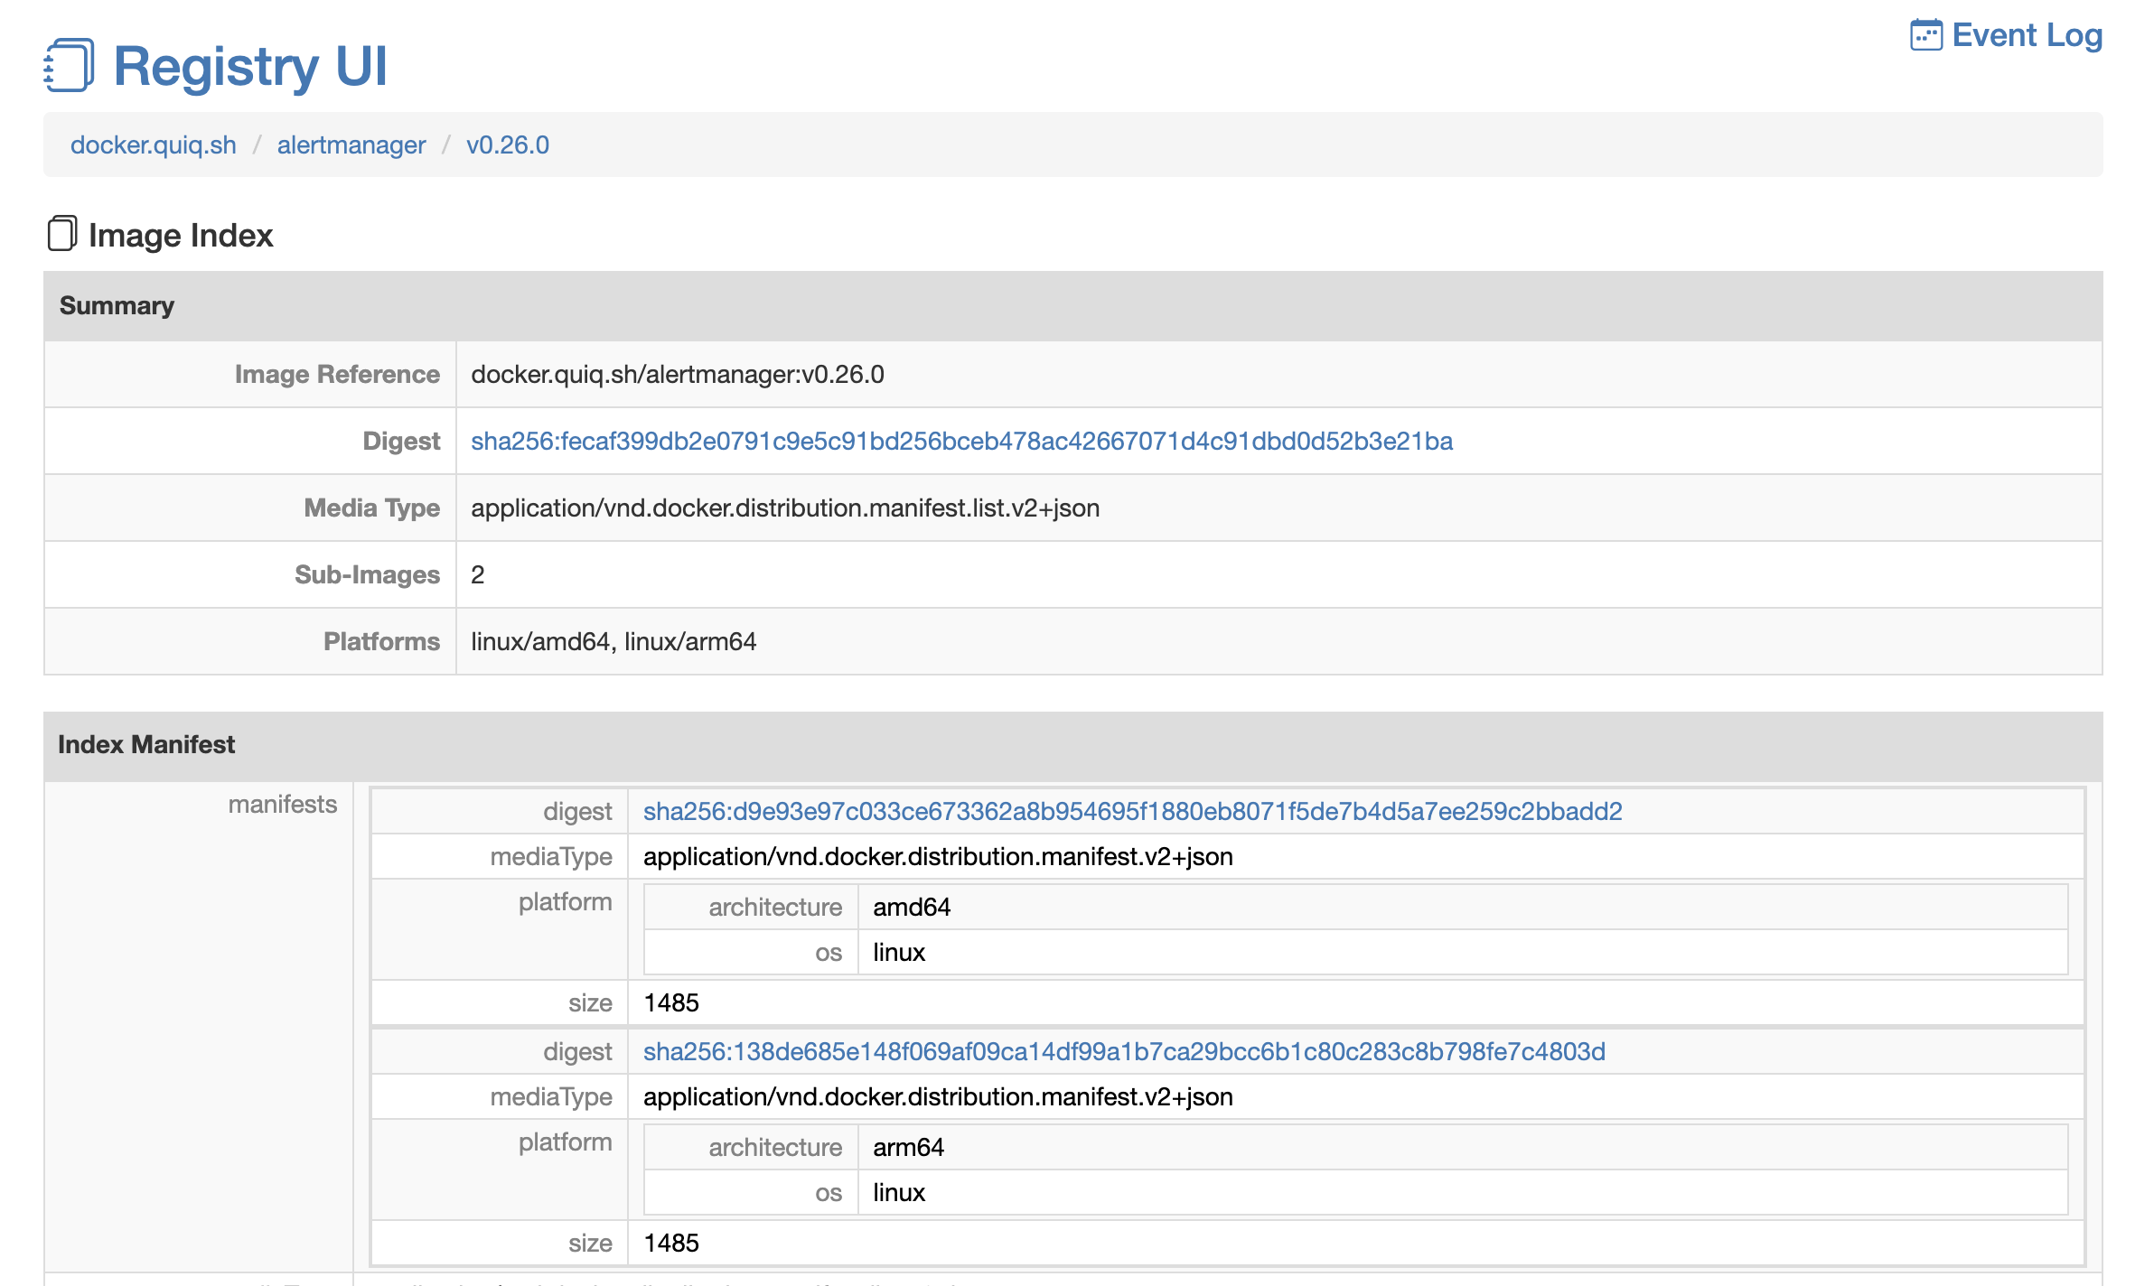Click the Index Manifest section header
The width and height of the screenshot is (2154, 1286).
pyautogui.click(x=1073, y=745)
